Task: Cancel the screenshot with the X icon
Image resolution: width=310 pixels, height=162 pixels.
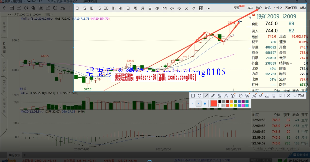Action: click(x=288, y=96)
